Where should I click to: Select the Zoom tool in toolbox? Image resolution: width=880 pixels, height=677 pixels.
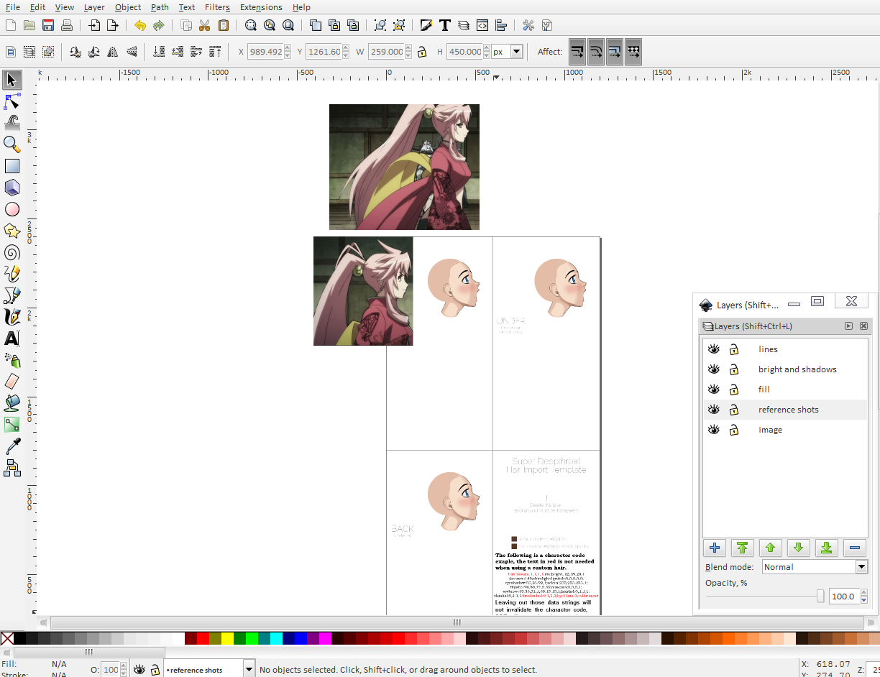pyautogui.click(x=12, y=144)
